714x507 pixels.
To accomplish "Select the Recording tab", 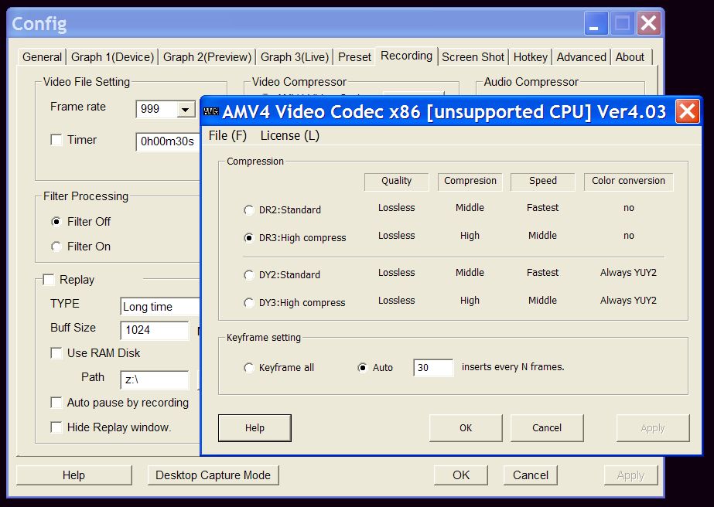I will (406, 56).
